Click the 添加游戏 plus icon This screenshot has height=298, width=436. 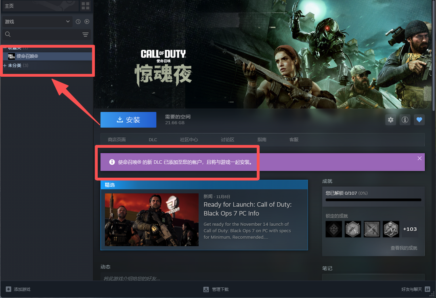[8, 289]
